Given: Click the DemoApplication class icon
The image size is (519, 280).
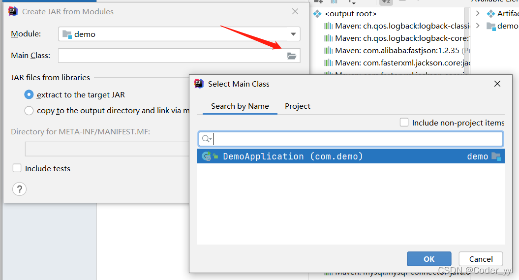Looking at the screenshot, I should click(x=207, y=156).
